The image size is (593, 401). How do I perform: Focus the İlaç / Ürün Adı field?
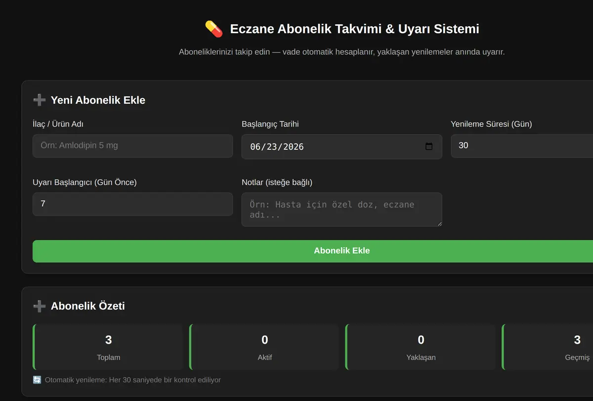132,146
